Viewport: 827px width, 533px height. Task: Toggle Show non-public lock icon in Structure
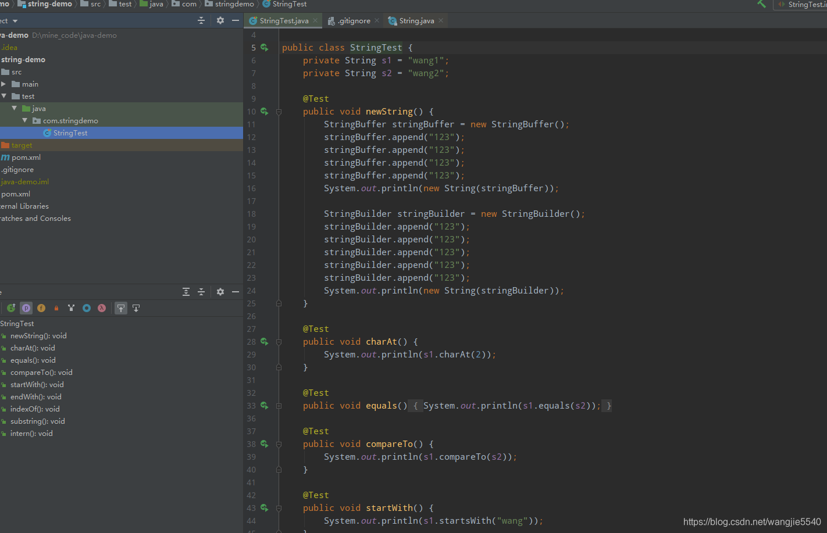[56, 308]
